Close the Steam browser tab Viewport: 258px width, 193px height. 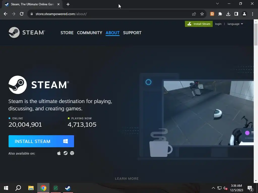click(x=58, y=4)
